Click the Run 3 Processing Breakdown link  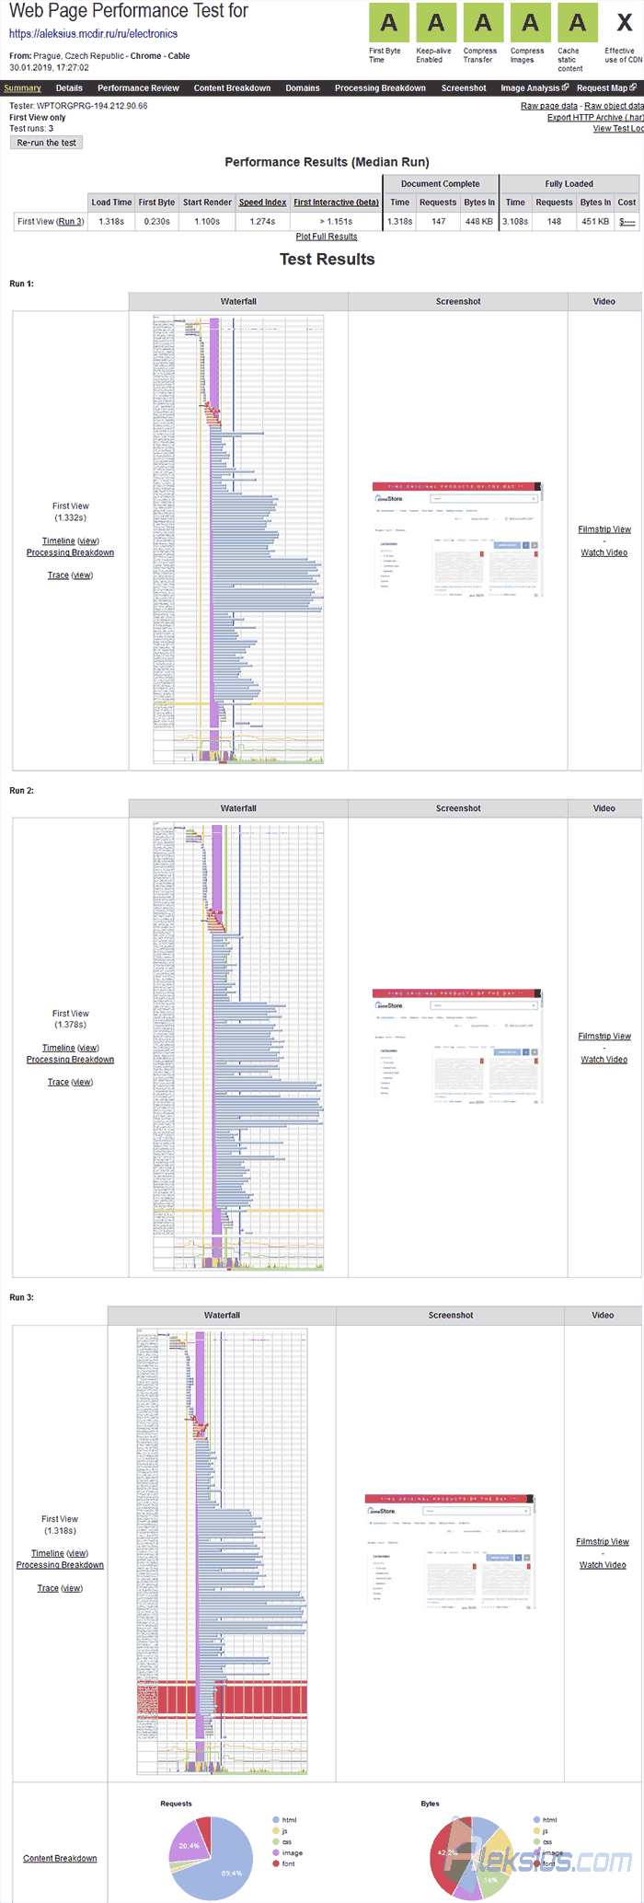[x=60, y=1565]
